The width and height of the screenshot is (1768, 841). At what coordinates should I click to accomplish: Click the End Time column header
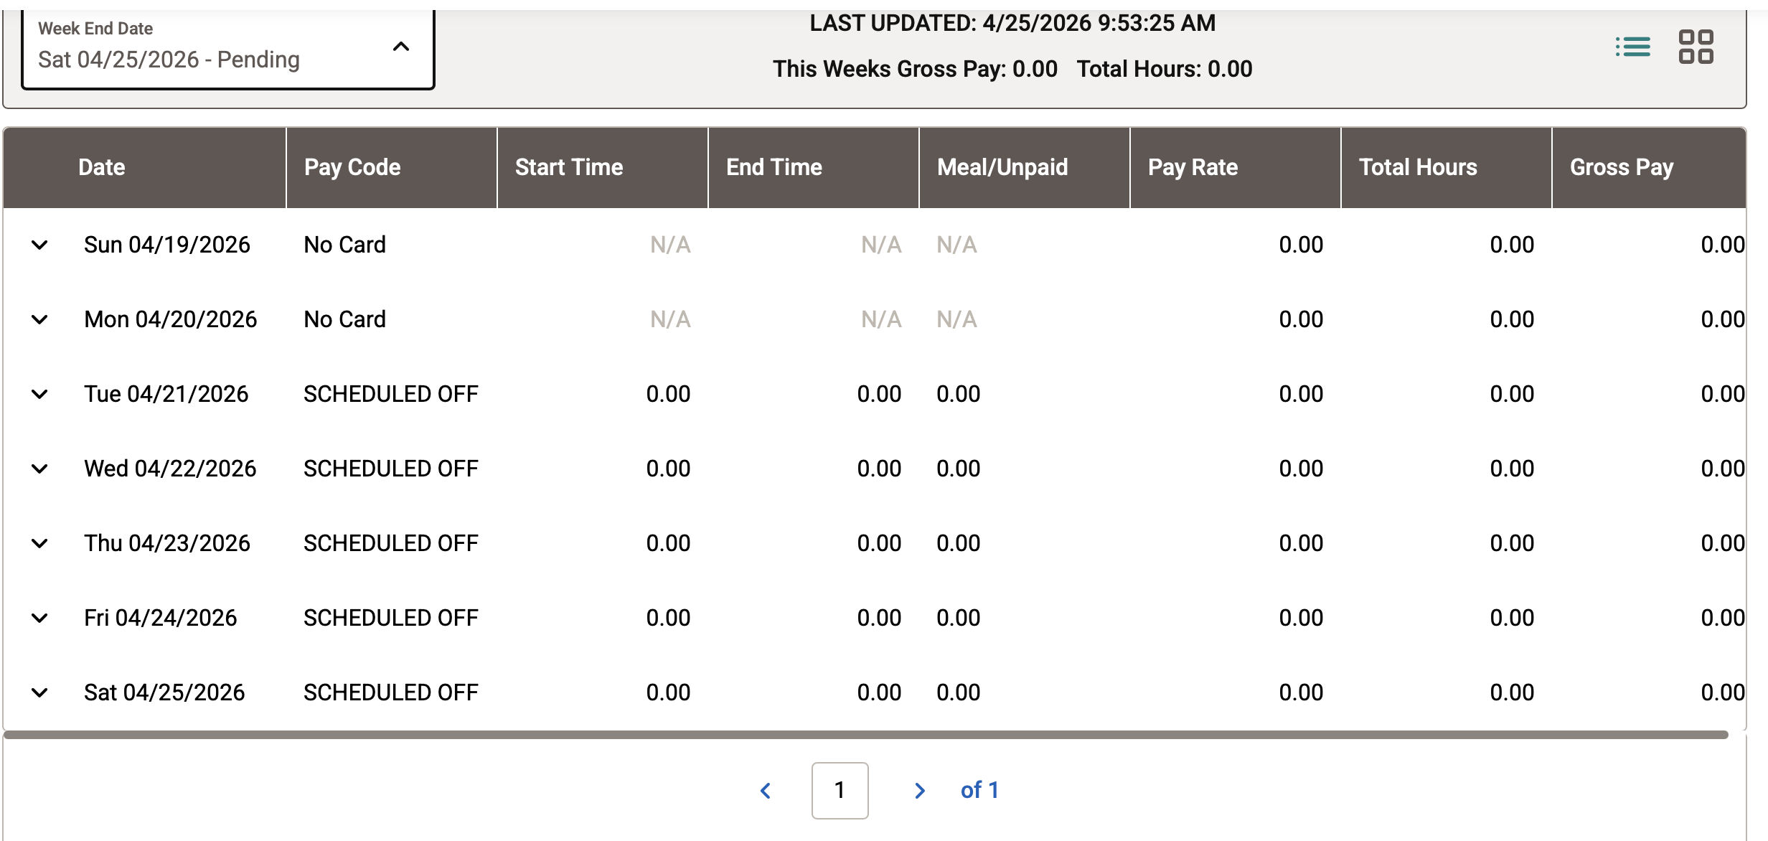click(813, 167)
